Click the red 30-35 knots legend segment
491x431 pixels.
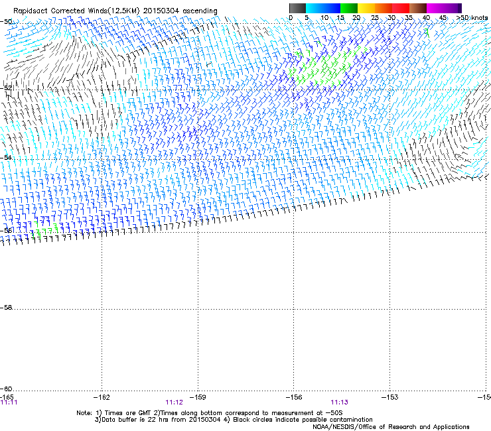401,8
